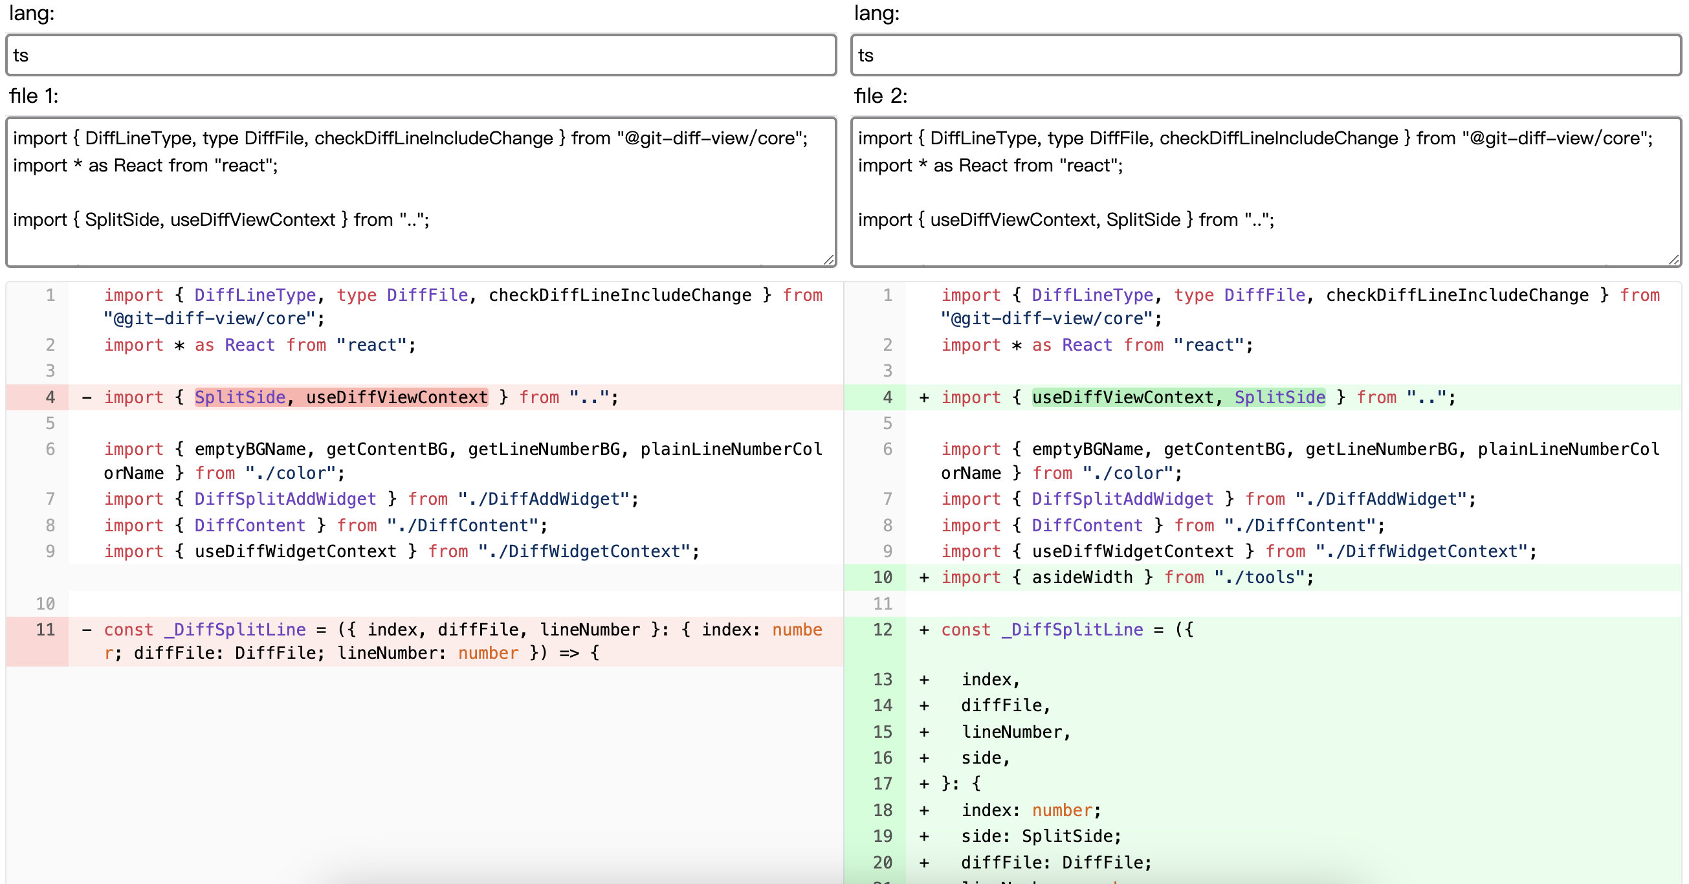Click 'side: SplitSide;' added line 19
The image size is (1689, 884).
1041,837
